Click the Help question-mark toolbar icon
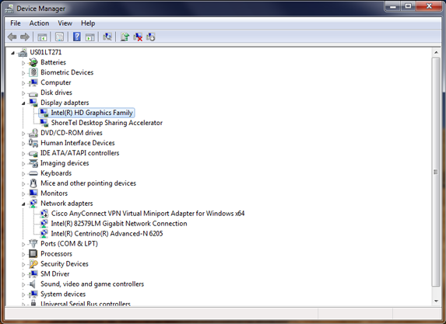Viewport: 446px width, 324px height. [77, 37]
